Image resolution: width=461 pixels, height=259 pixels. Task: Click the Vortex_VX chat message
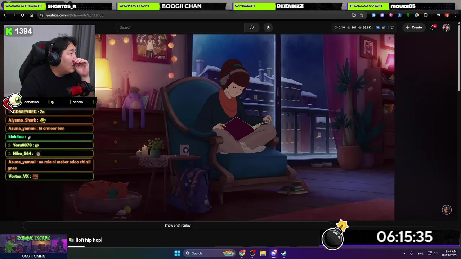(x=50, y=176)
